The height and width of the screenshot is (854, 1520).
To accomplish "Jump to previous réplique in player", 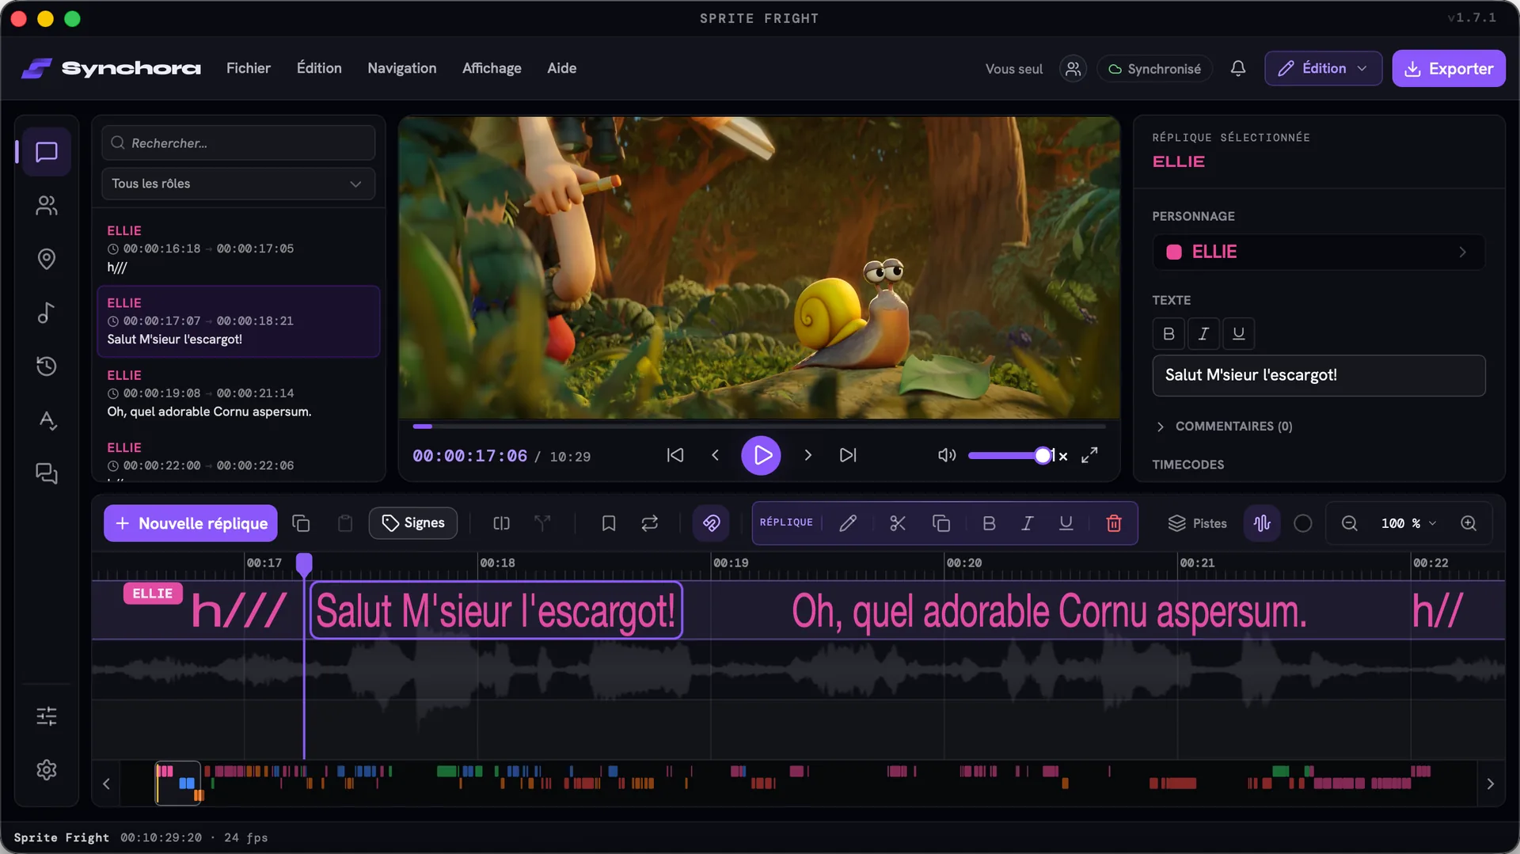I will coord(675,455).
